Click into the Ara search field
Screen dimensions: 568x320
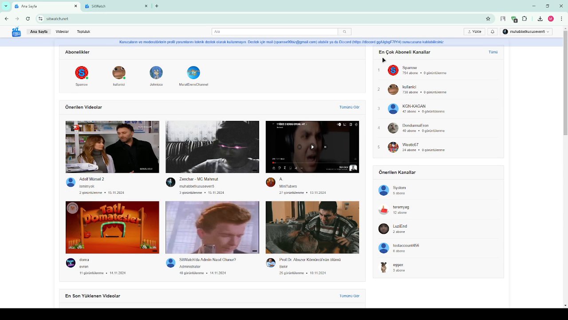pos(274,32)
